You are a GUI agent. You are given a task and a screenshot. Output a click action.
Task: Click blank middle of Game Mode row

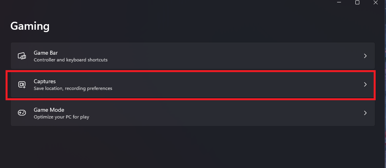point(219,113)
